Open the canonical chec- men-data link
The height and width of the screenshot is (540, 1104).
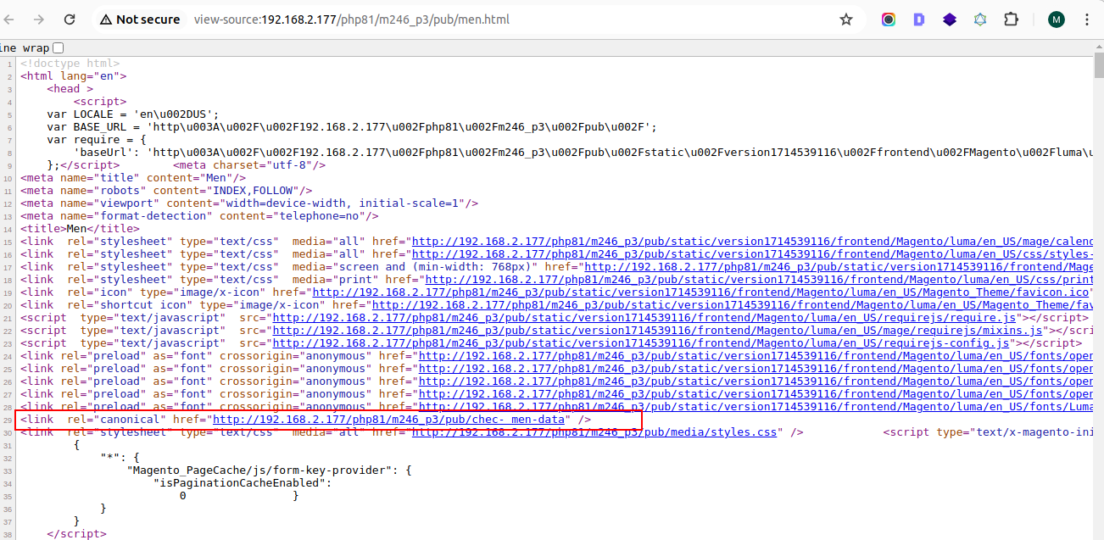pos(388,420)
